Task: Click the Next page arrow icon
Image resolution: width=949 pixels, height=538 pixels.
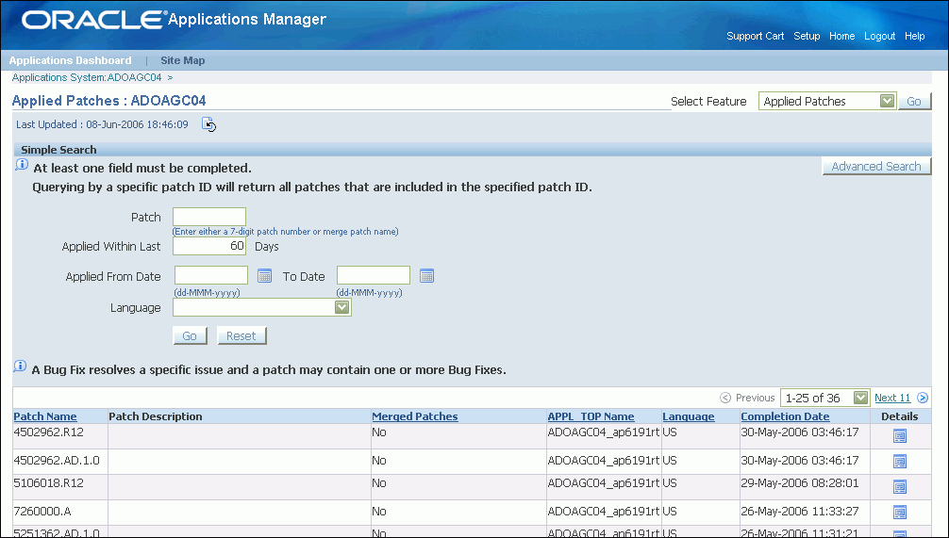Action: (x=923, y=398)
